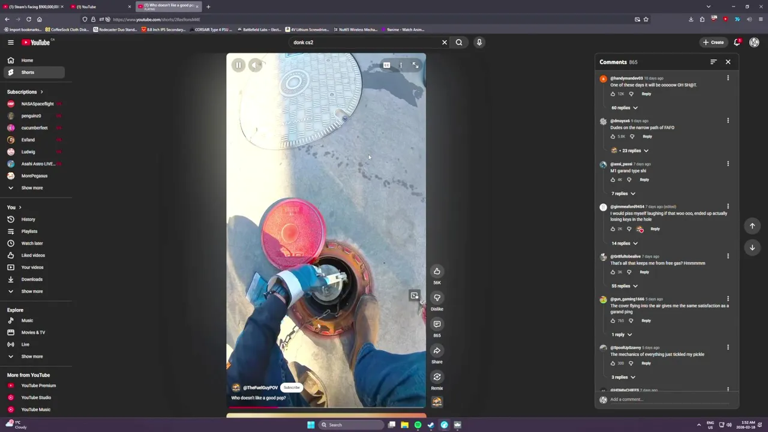The image size is (768, 432).
Task: Enter fullscreen for the Short
Action: [415, 65]
